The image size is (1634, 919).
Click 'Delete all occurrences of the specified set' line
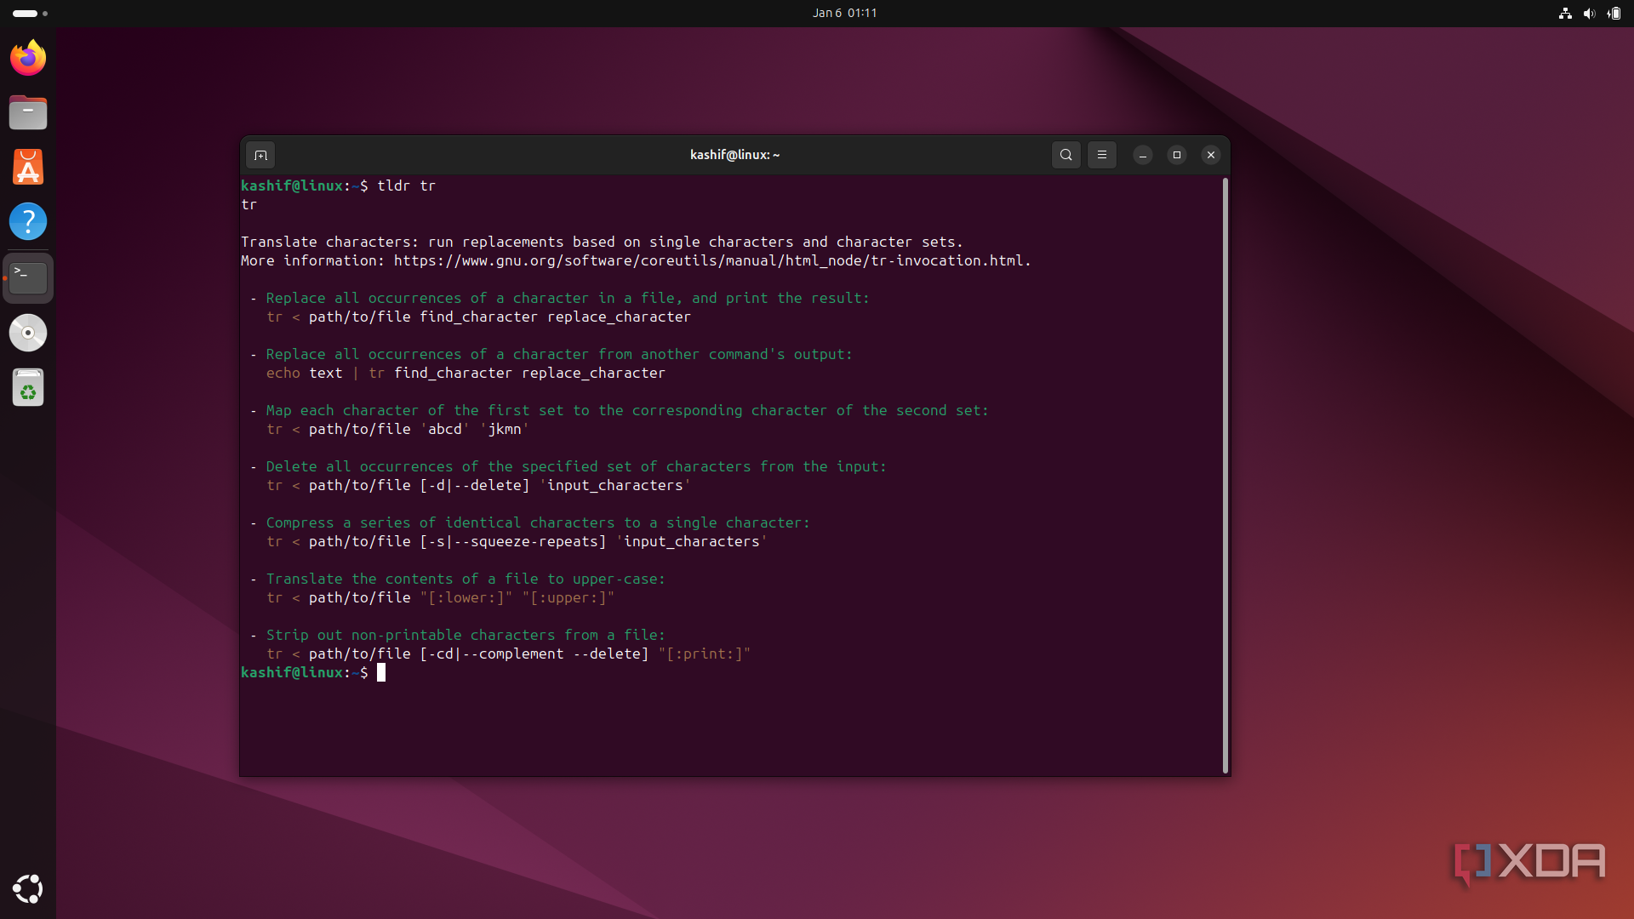(x=576, y=466)
